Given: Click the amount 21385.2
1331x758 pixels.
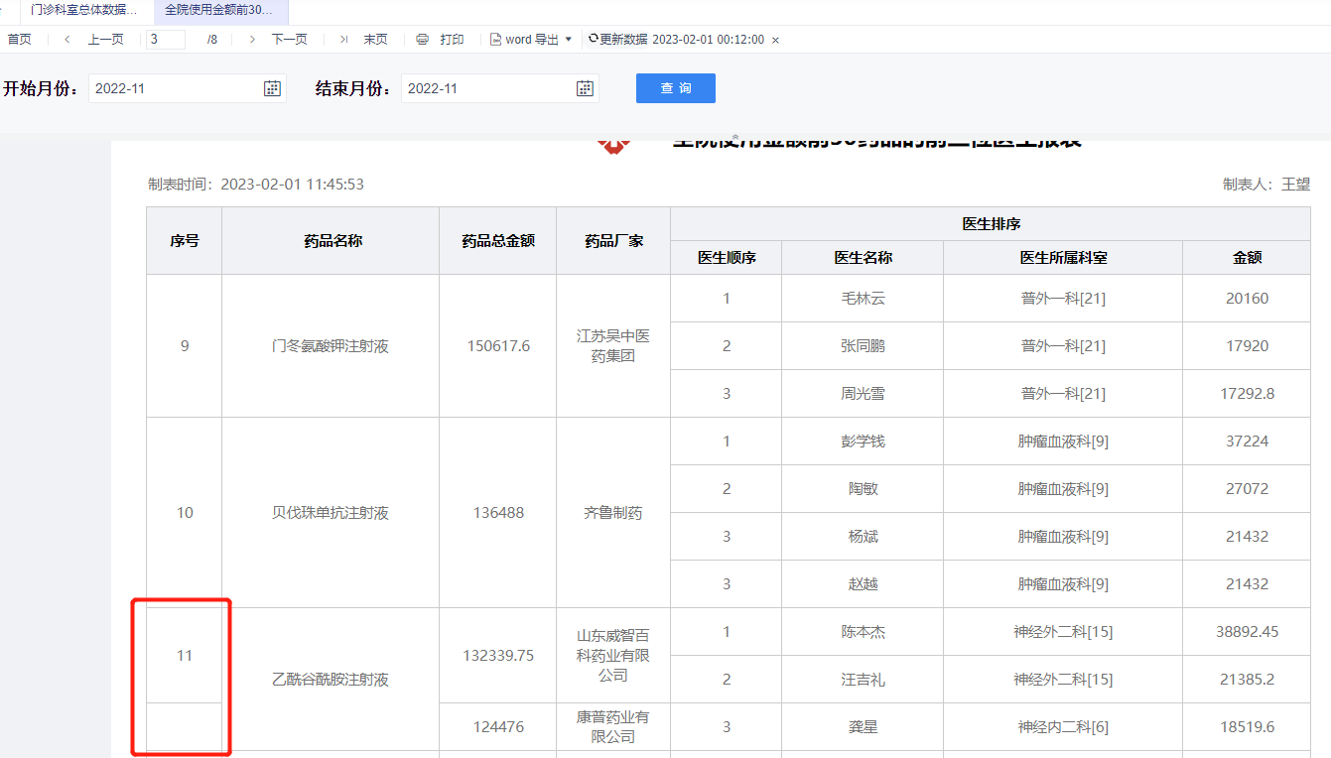Looking at the screenshot, I should pos(1247,680).
